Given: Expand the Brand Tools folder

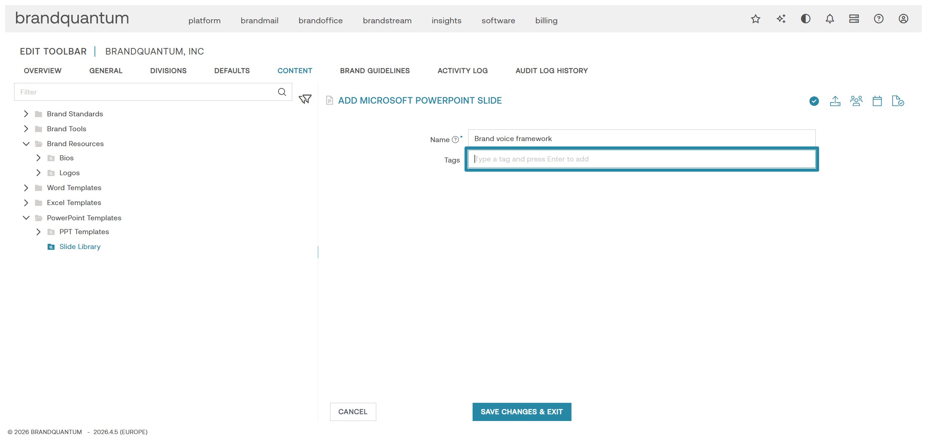Looking at the screenshot, I should click(26, 129).
